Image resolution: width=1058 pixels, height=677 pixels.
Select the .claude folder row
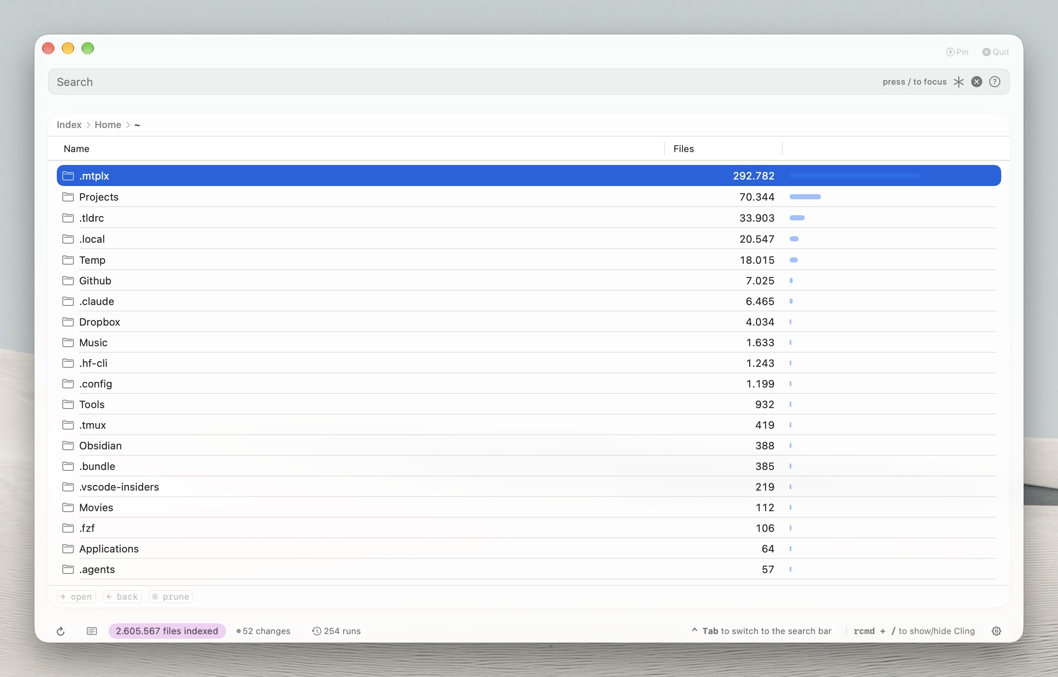529,301
